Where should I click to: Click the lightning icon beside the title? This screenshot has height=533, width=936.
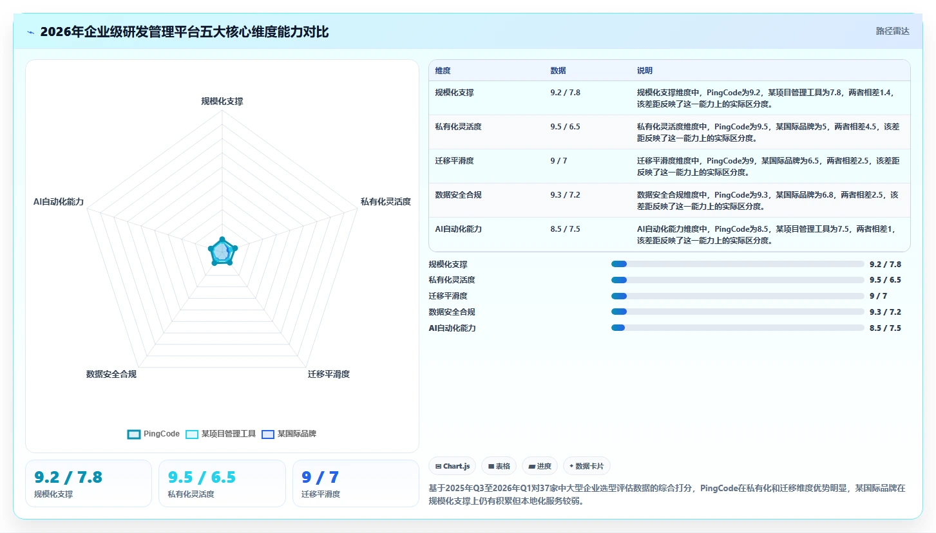pos(31,32)
